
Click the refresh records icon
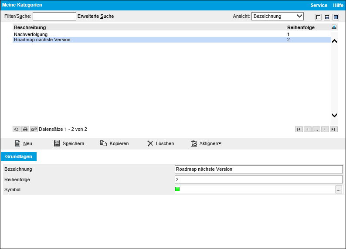(17, 129)
